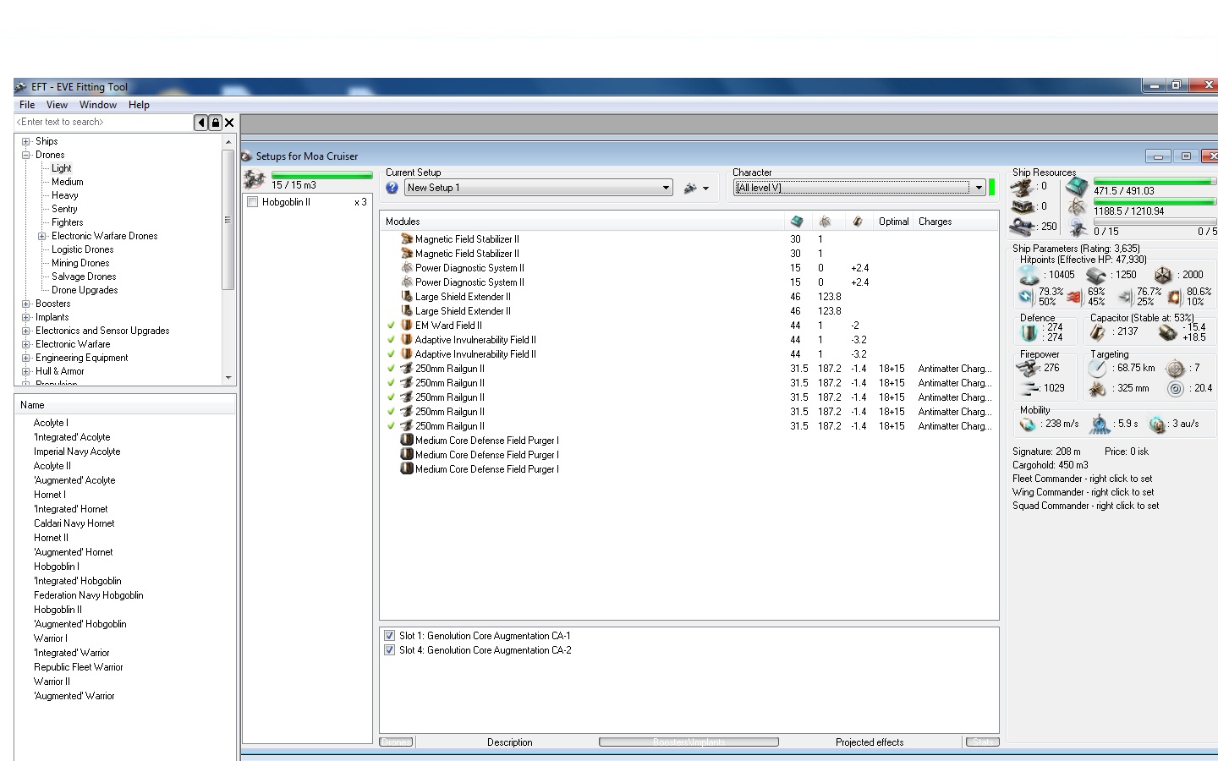Click the CPU column header icon
The image size is (1218, 761).
pyautogui.click(x=797, y=222)
